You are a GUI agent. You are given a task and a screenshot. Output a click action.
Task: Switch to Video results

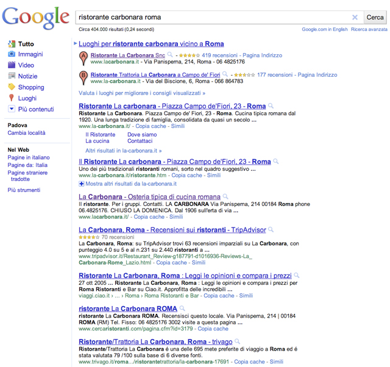(x=26, y=65)
